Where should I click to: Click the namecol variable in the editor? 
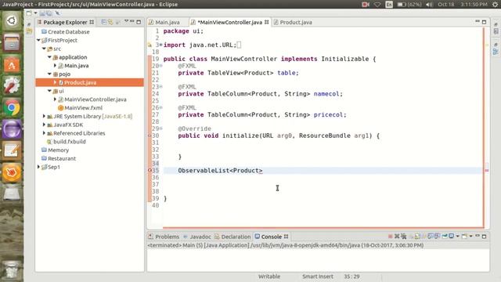point(326,94)
